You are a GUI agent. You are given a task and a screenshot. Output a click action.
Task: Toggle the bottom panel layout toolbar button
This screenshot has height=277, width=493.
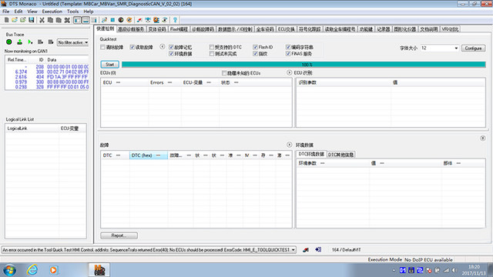point(86,20)
